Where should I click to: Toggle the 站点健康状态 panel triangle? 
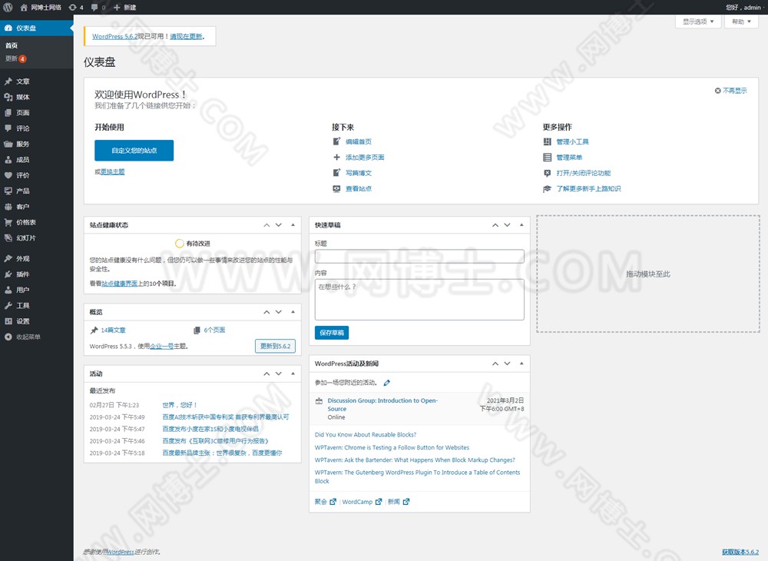(x=293, y=225)
